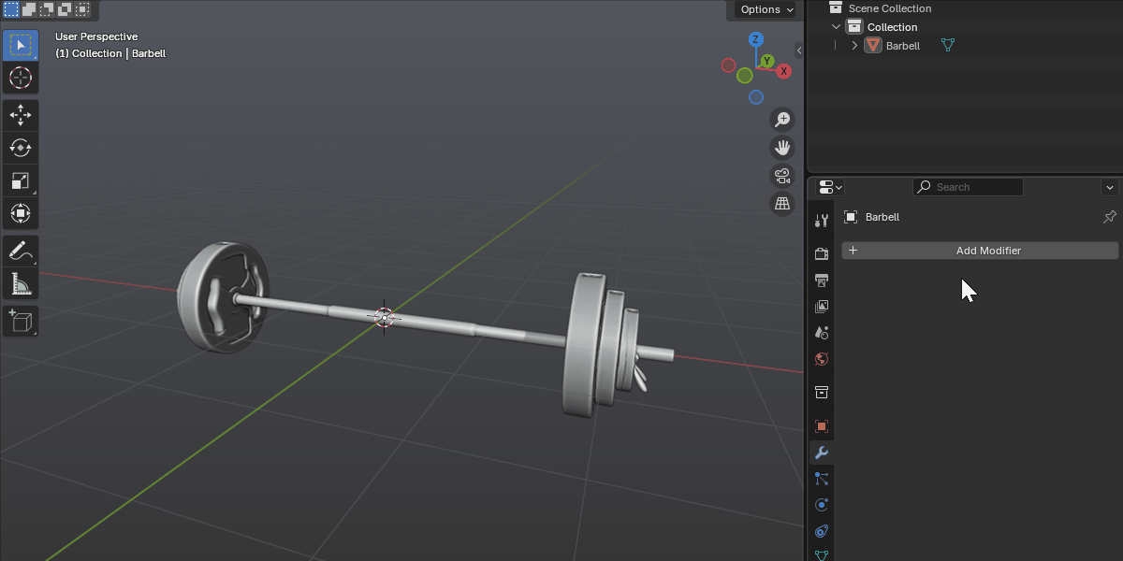Open the World properties tab
1123x561 pixels.
click(822, 359)
